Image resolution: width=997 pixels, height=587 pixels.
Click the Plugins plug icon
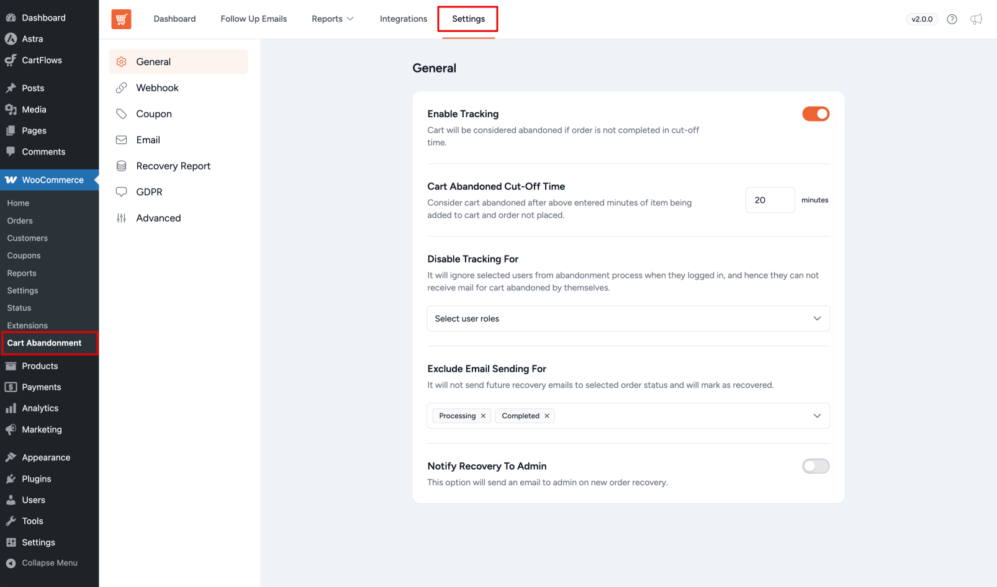pos(11,479)
